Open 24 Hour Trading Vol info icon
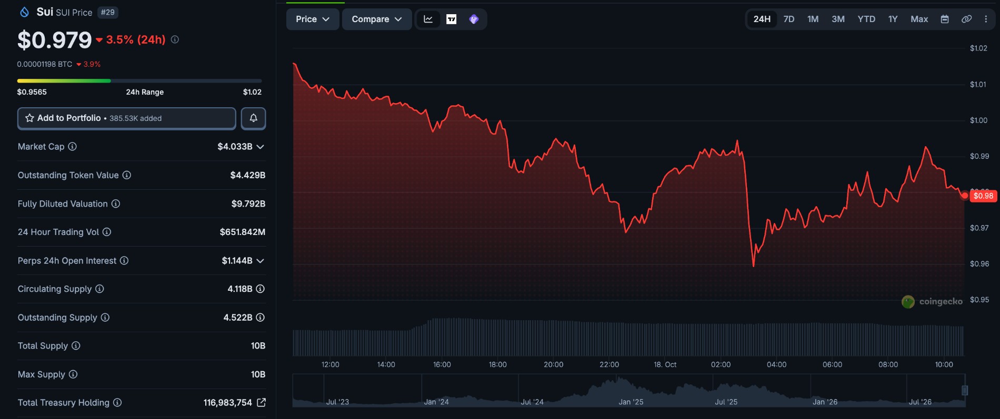This screenshot has width=1000, height=419. click(x=107, y=232)
